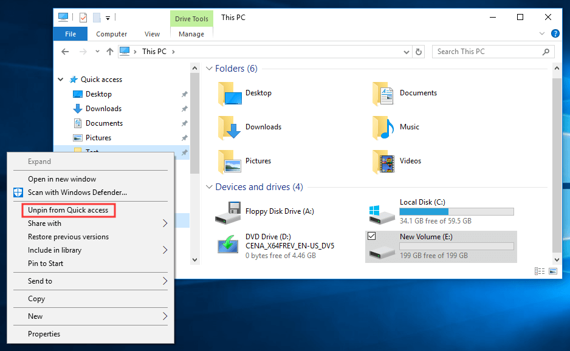This screenshot has height=351, width=570.
Task: Click the New Volume (E:) drive icon
Action: (x=382, y=252)
